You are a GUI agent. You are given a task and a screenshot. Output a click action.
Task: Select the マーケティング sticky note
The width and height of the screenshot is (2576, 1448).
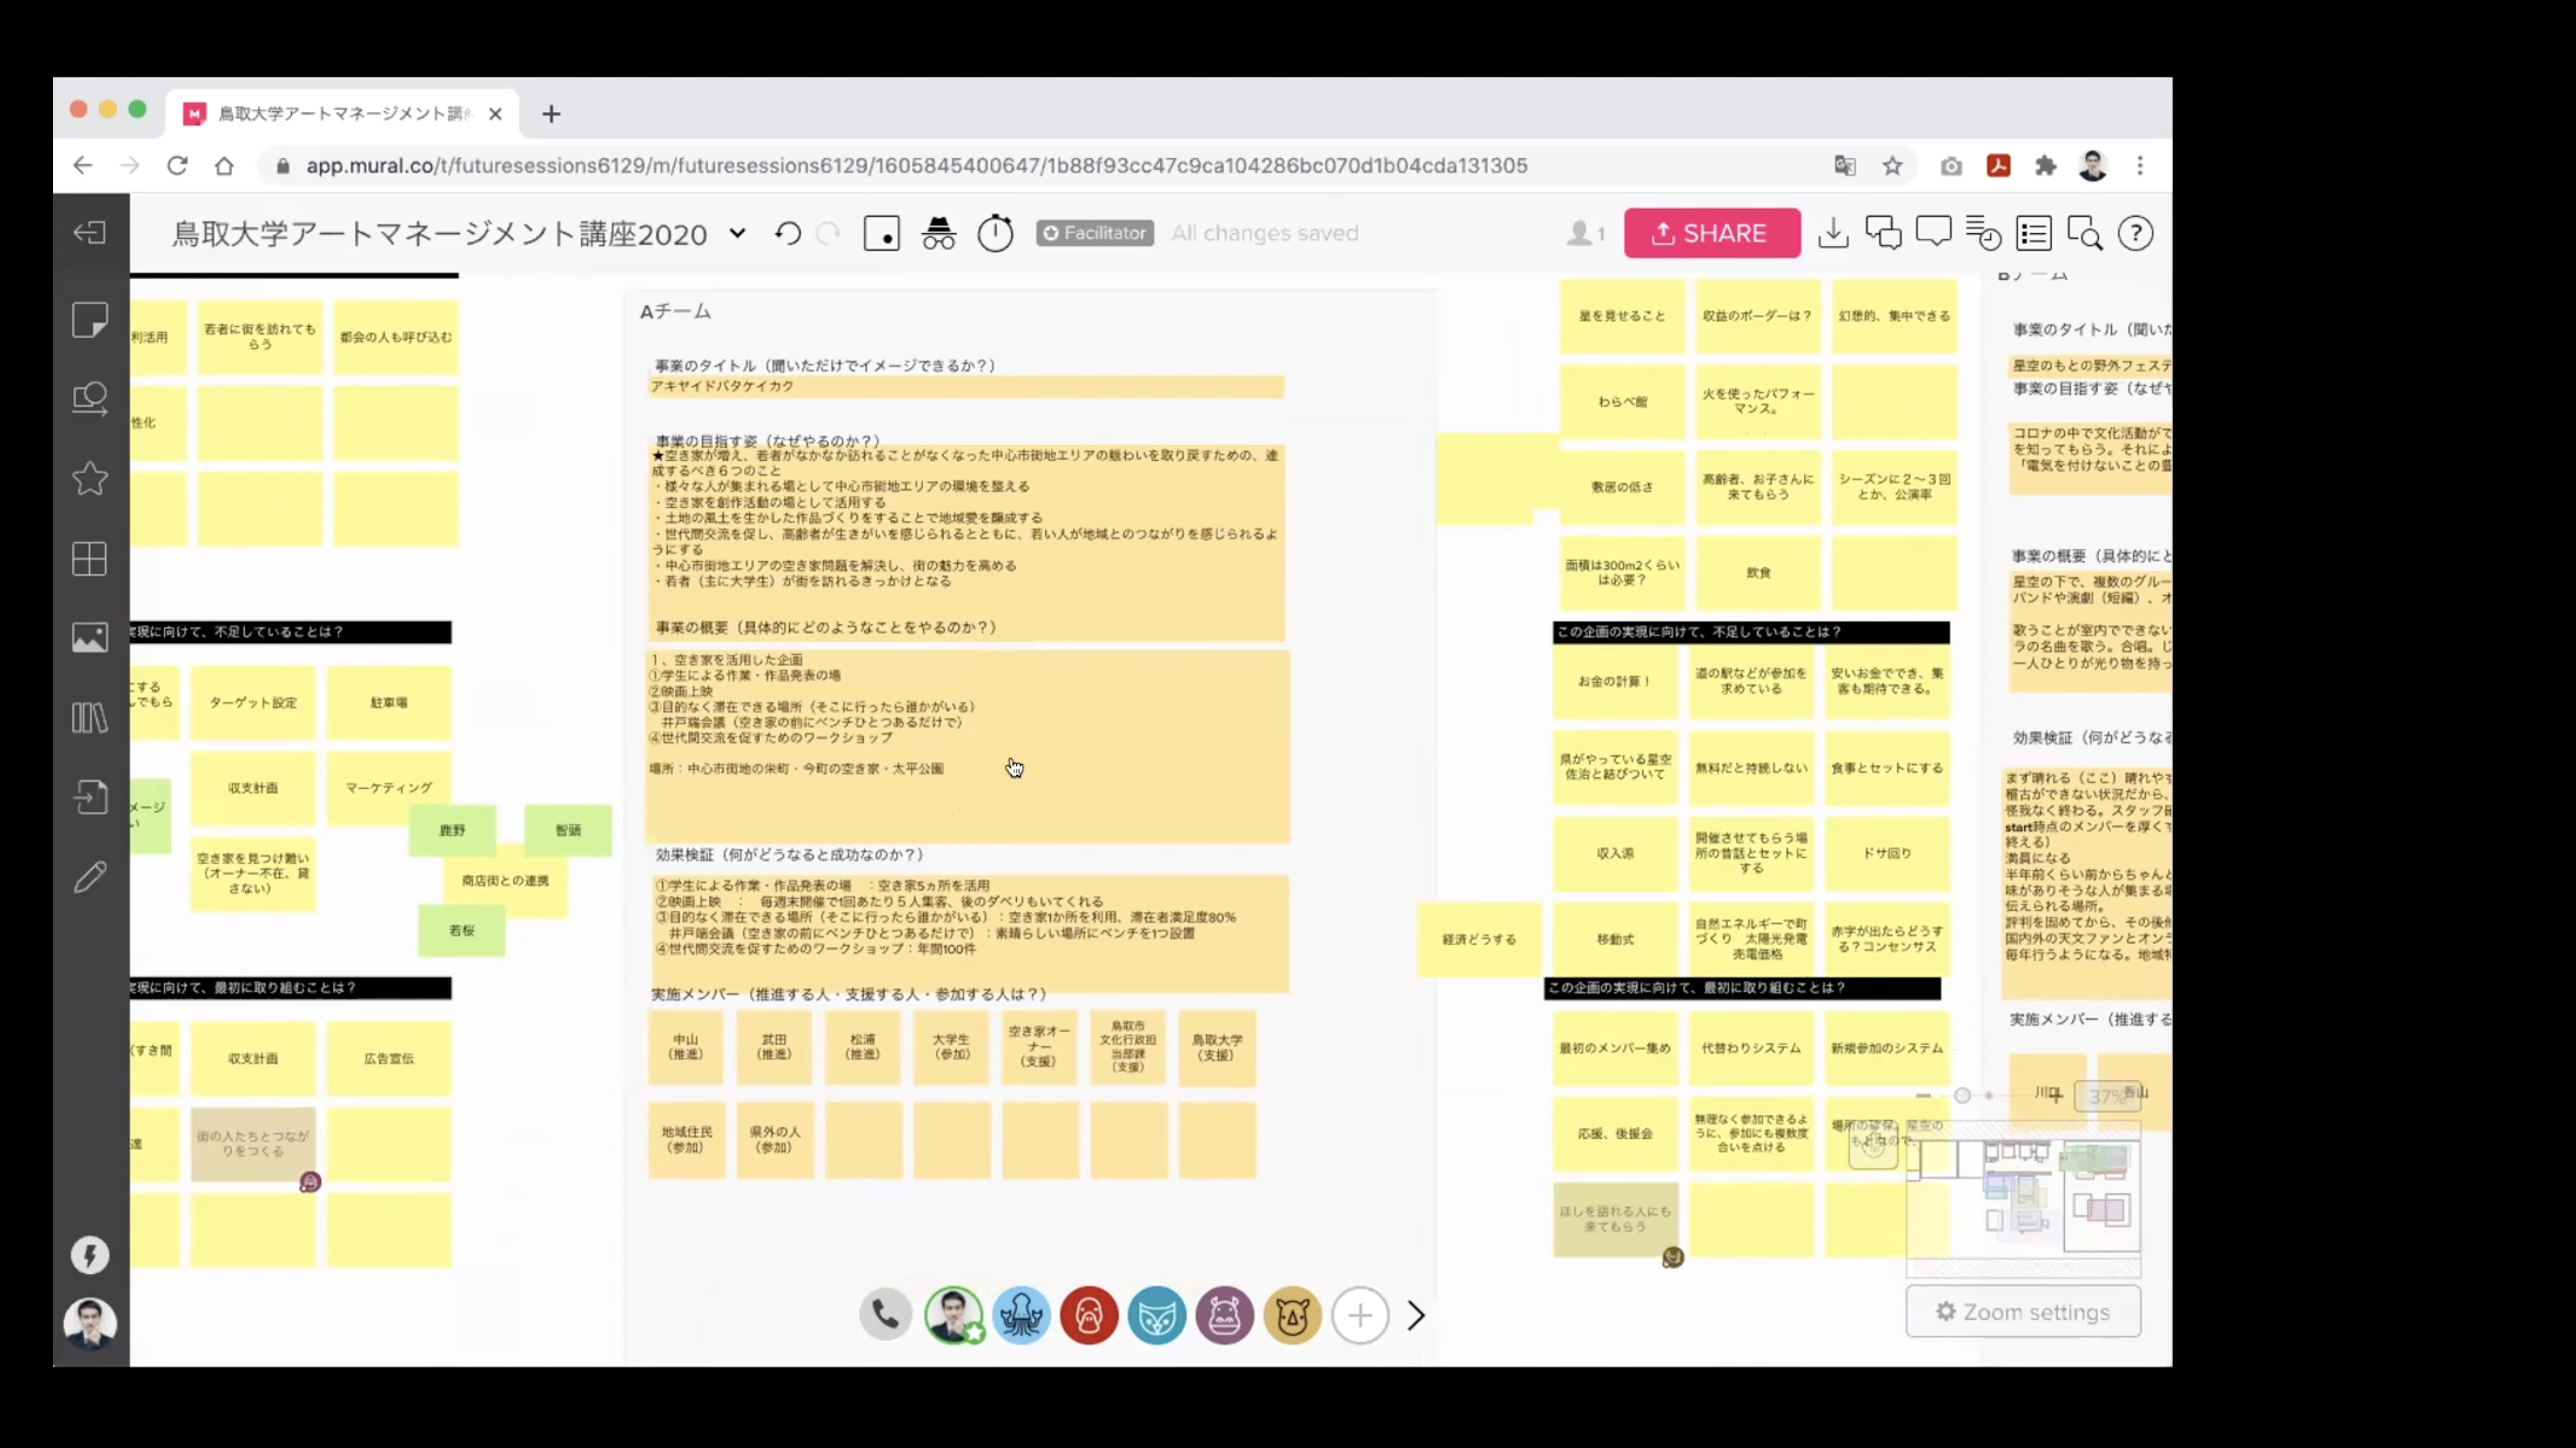click(389, 787)
